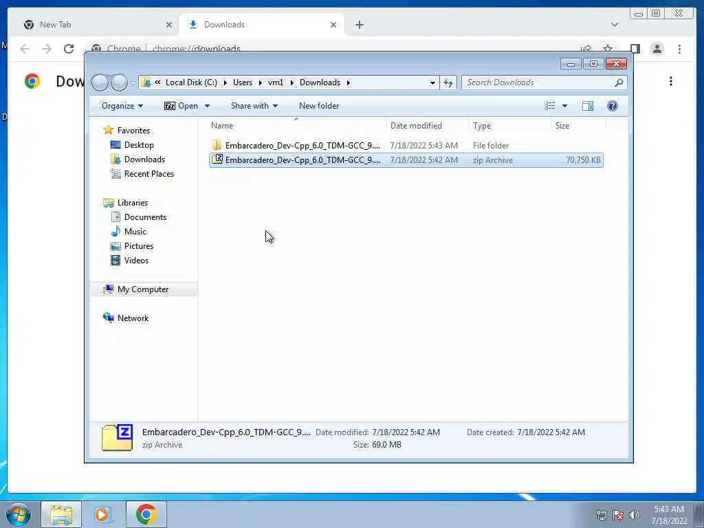The width and height of the screenshot is (704, 528).
Task: Click Explorer forward navigation button
Action: 119,82
